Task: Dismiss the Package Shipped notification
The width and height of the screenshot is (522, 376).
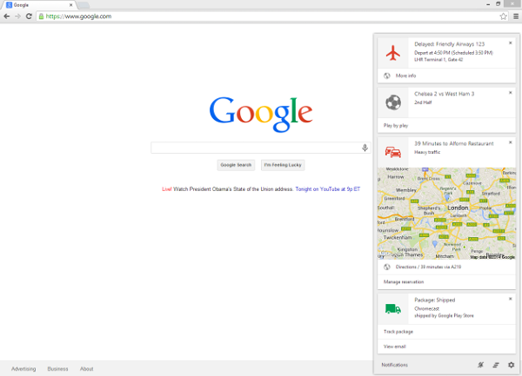Action: (x=511, y=299)
